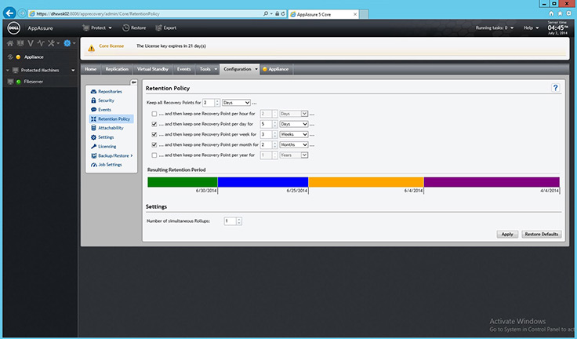Switch to the Events tab
The height and width of the screenshot is (339, 577).
[183, 69]
